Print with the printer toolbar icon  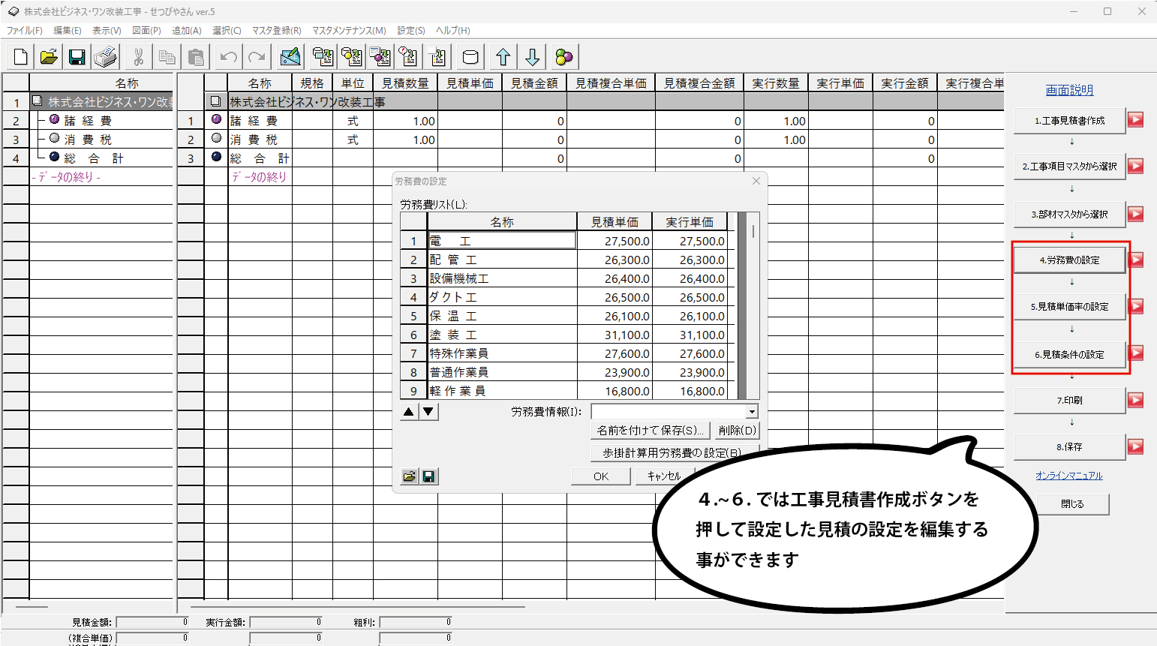tap(106, 57)
